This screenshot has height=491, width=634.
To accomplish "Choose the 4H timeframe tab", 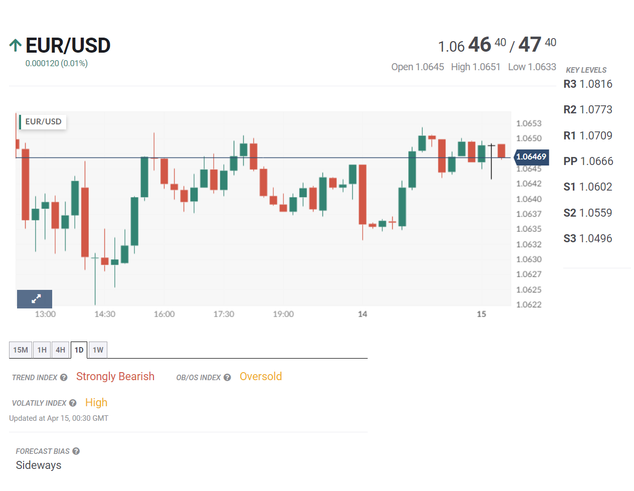I will click(x=61, y=350).
